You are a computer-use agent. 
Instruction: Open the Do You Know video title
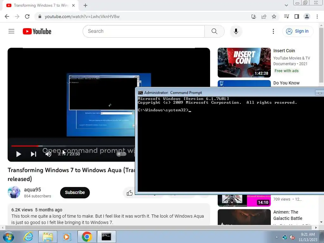286,83
